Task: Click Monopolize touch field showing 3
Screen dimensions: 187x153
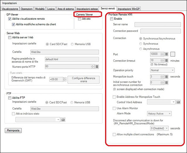Action: (155, 77)
